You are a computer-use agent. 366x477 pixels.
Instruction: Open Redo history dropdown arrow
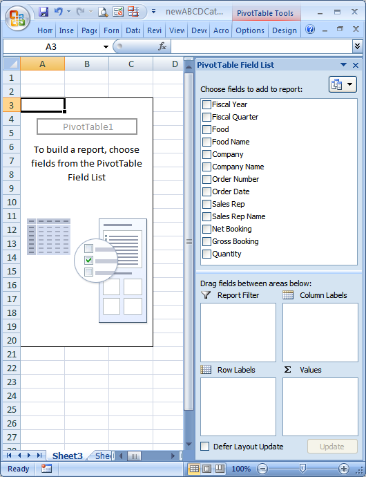point(90,12)
